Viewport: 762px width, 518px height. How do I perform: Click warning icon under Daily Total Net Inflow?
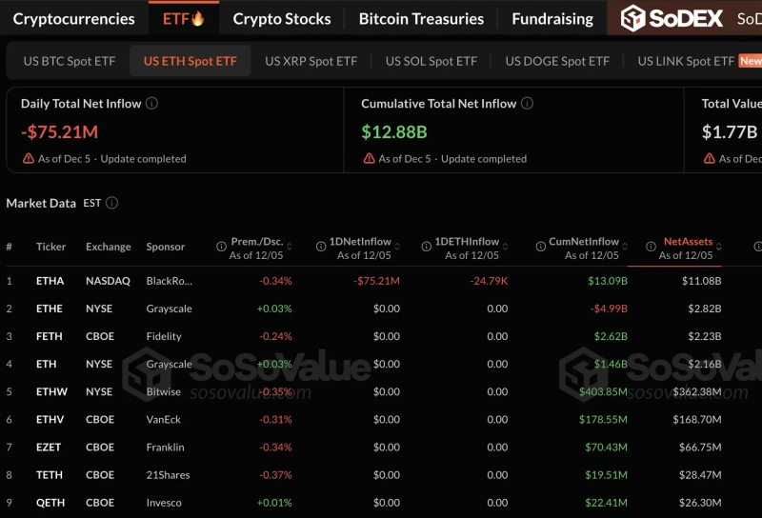coord(29,159)
